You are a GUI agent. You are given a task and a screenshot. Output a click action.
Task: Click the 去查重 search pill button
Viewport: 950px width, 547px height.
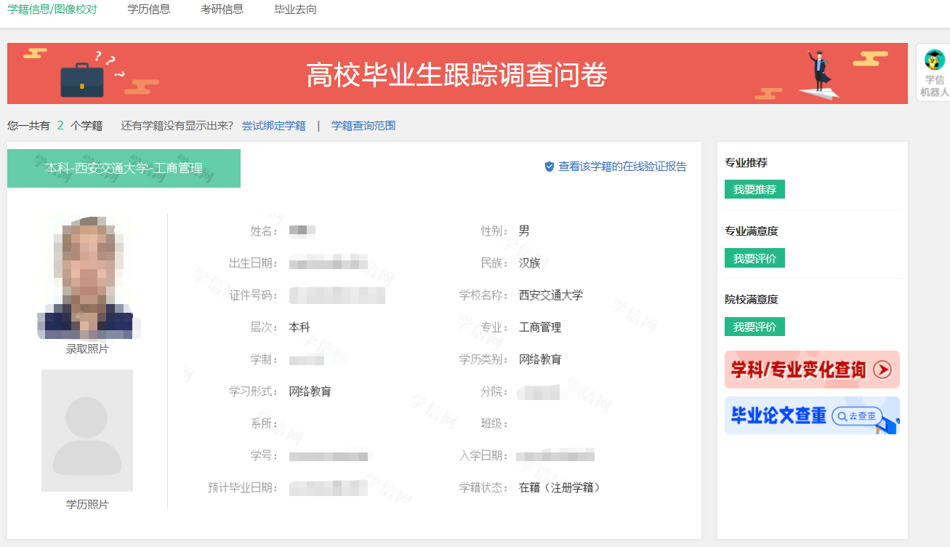(857, 416)
